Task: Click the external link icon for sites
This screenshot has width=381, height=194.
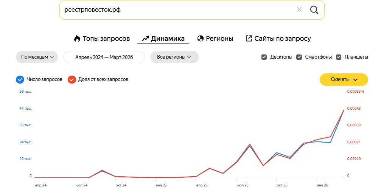Action: tap(249, 39)
